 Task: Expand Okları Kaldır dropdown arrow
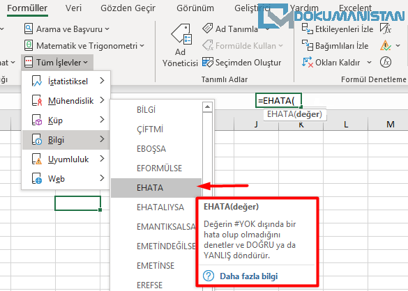[x=369, y=63]
